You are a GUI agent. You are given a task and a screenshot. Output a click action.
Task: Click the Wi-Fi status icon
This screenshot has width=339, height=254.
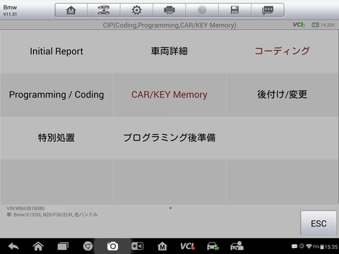tap(309, 246)
